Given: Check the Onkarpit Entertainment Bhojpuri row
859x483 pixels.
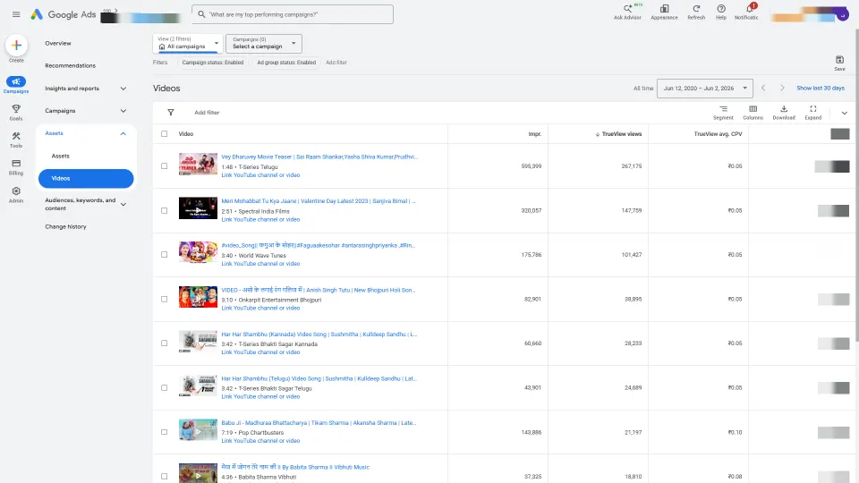Looking at the screenshot, I should click(x=165, y=299).
